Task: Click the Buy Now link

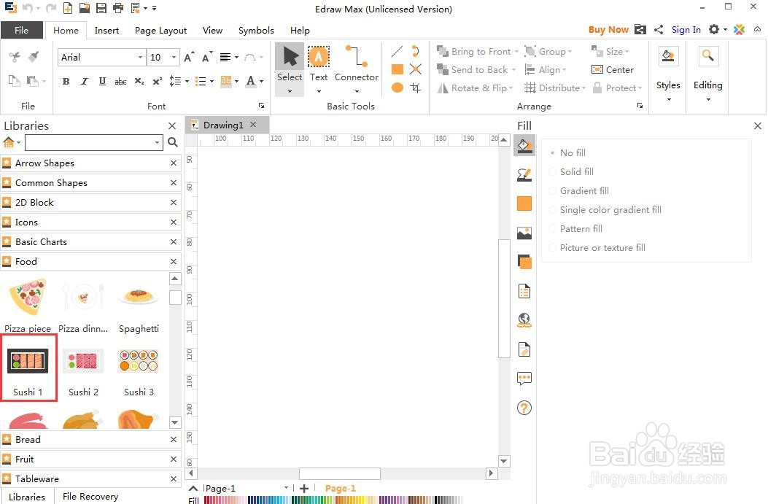Action: click(x=608, y=30)
